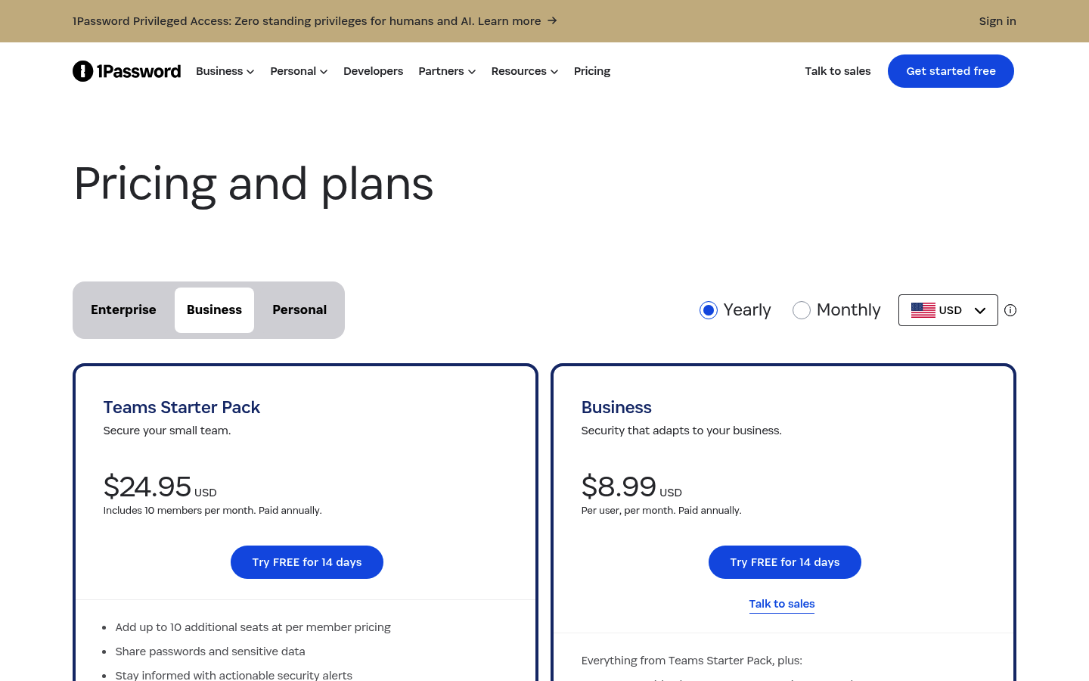Viewport: 1089px width, 681px height.
Task: Expand the Resources nav menu
Action: pos(525,71)
